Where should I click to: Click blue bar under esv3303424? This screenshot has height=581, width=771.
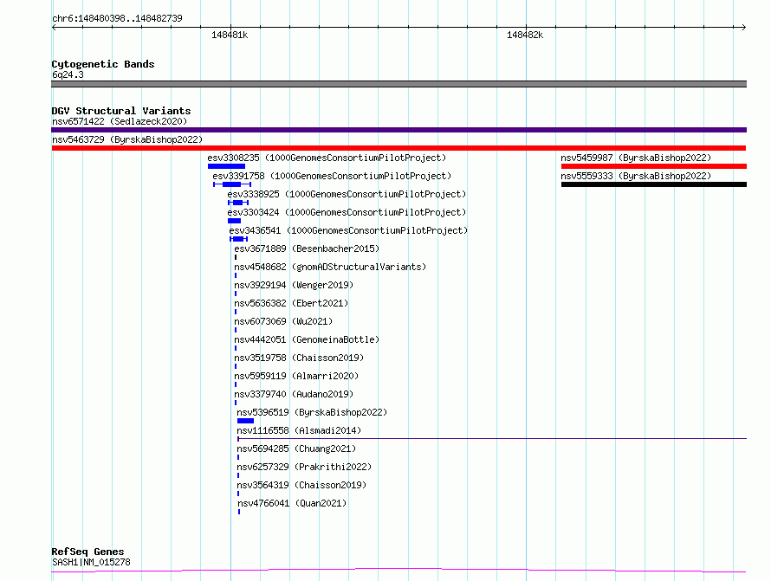click(234, 221)
